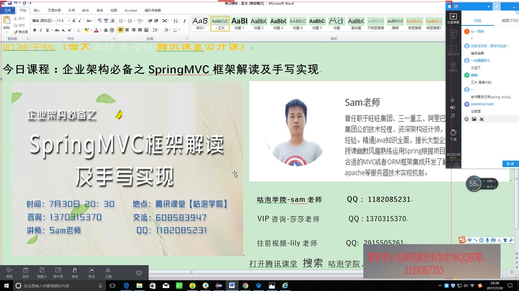Switch to the Page Layout (页面布局) tab
The width and height of the screenshot is (519, 291).
coord(54,11)
